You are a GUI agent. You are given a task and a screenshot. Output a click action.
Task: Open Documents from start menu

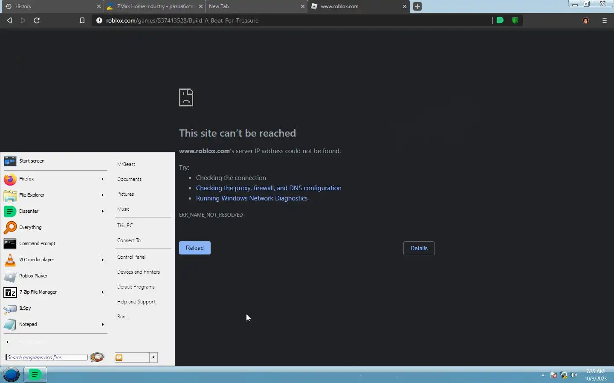click(x=129, y=179)
